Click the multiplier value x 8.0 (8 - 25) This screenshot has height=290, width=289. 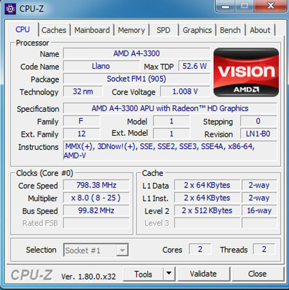click(96, 198)
